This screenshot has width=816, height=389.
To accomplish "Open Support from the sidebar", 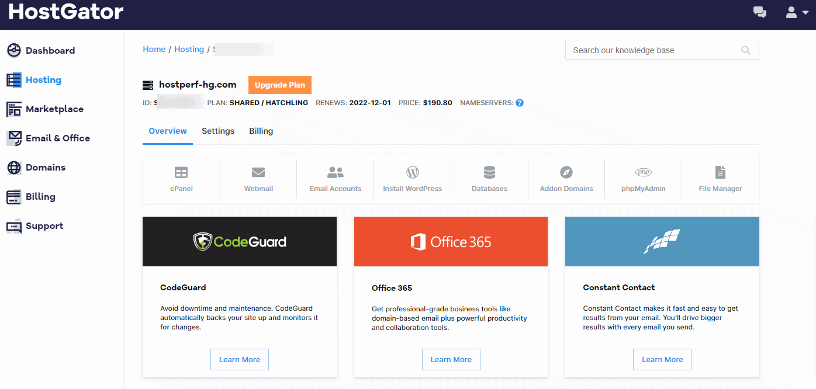I will click(44, 226).
